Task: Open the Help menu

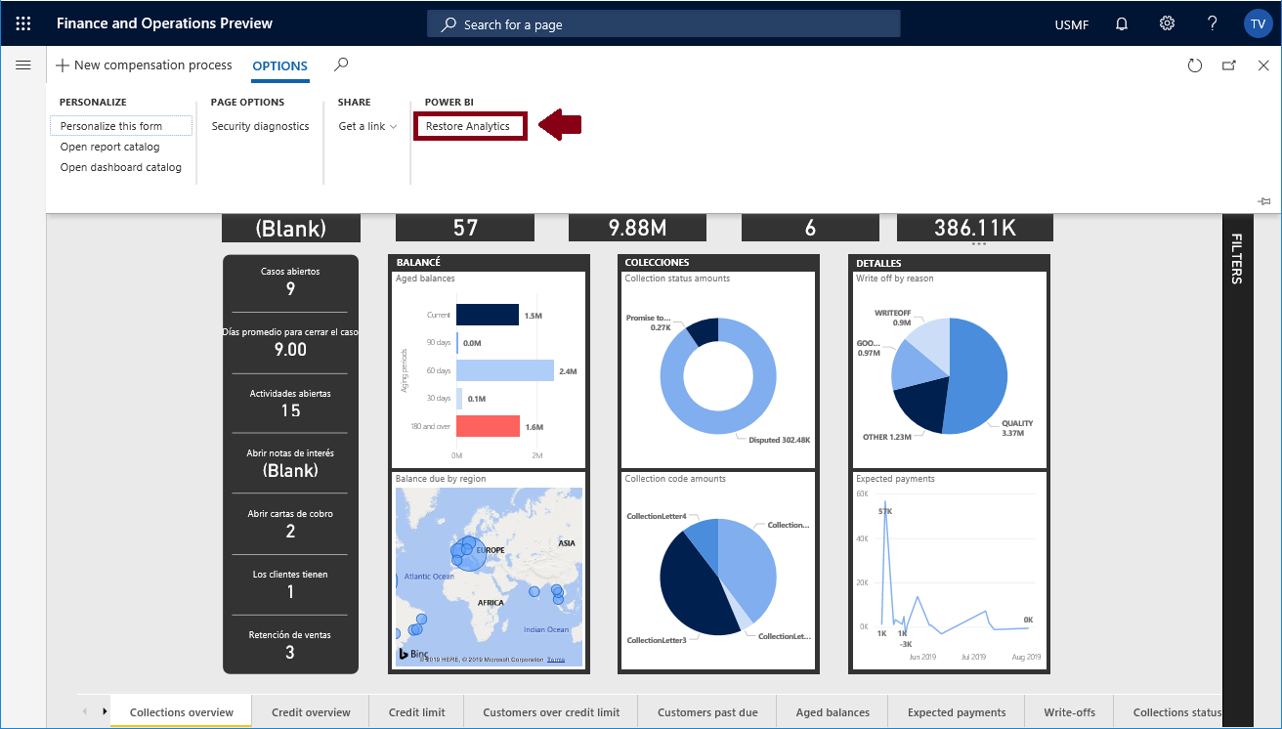Action: point(1212,22)
